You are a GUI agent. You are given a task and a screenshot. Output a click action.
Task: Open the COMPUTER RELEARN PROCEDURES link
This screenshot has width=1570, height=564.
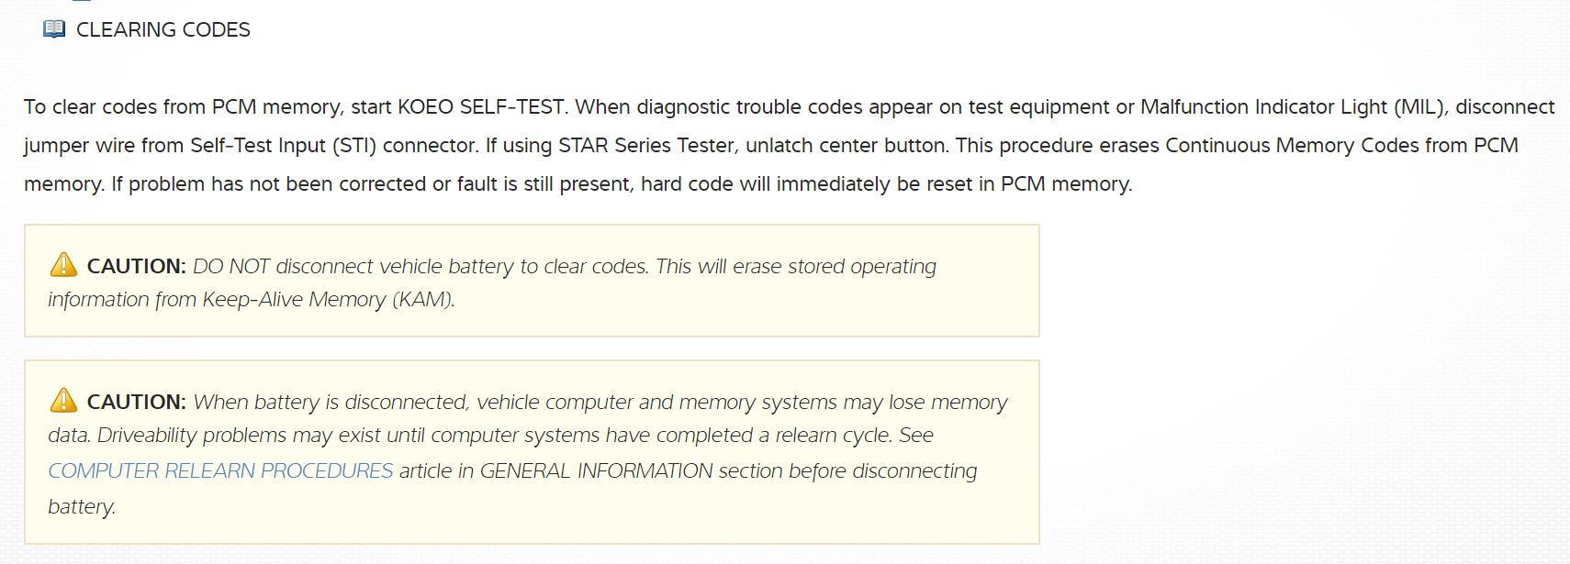pos(220,470)
